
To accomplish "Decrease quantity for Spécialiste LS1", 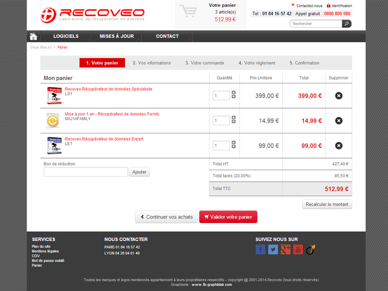I will (x=234, y=97).
